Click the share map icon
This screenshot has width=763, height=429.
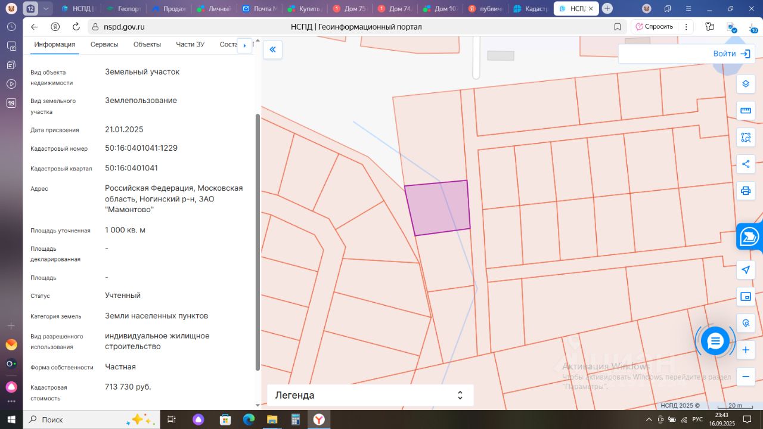tap(745, 164)
